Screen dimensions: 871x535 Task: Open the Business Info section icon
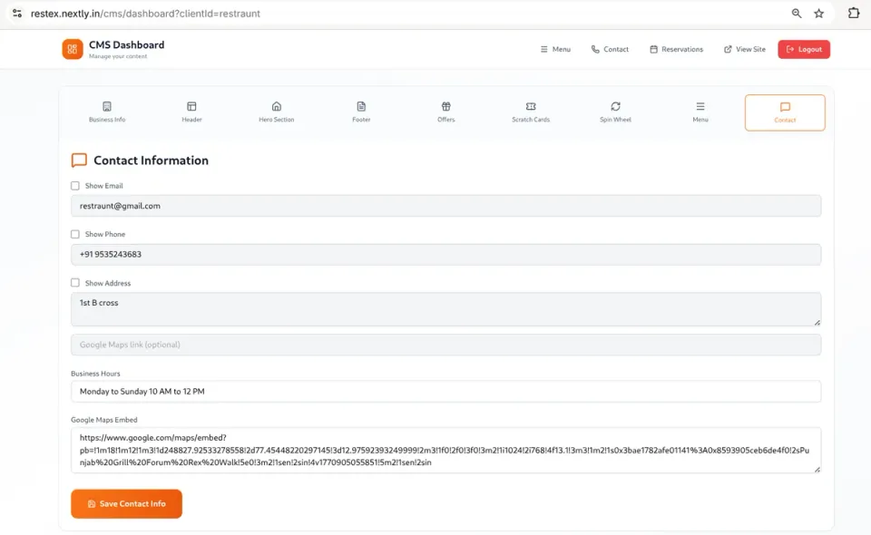point(106,111)
